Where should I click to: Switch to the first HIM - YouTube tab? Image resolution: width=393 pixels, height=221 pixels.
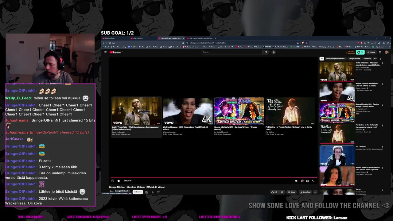click(115, 38)
